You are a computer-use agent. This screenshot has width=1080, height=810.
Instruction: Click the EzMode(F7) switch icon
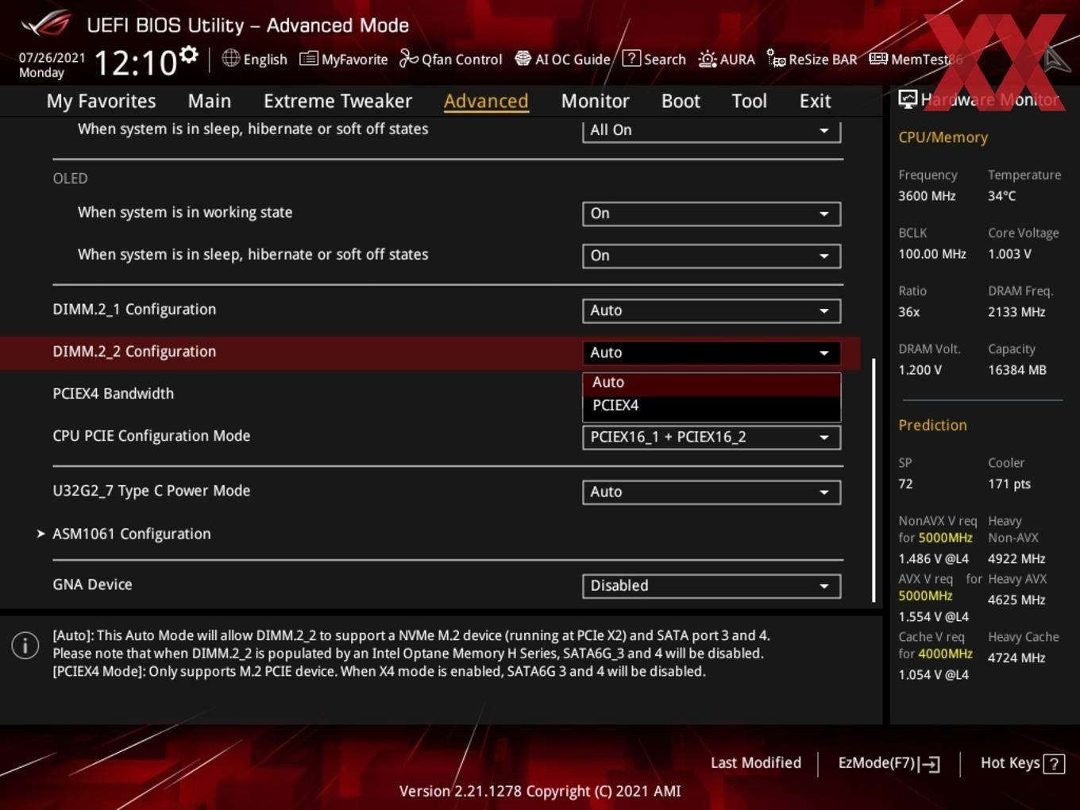[x=930, y=765]
